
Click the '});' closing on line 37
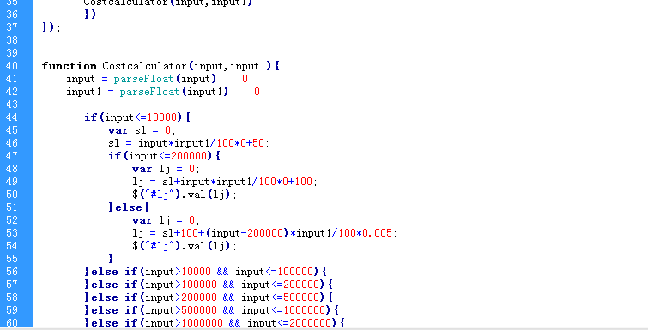(51, 27)
